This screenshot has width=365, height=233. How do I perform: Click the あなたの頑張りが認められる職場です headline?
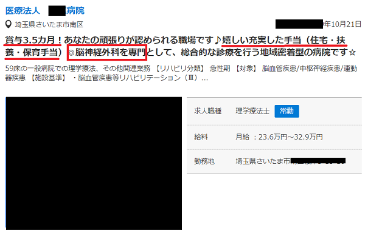[139, 40]
